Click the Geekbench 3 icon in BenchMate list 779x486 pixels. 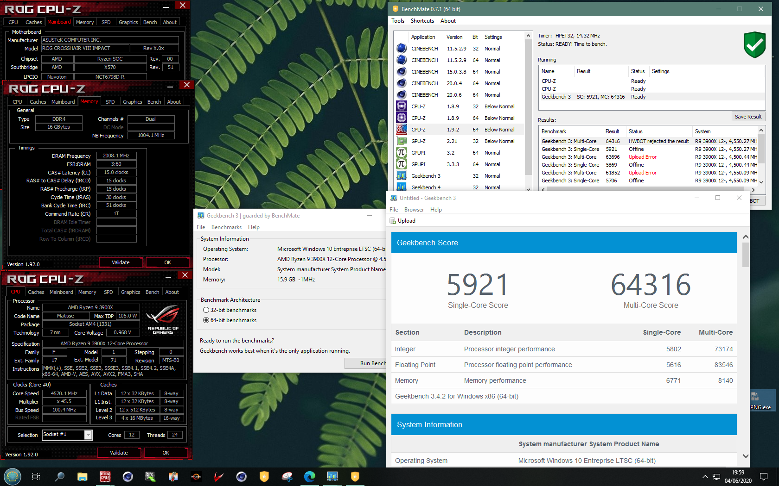click(402, 175)
